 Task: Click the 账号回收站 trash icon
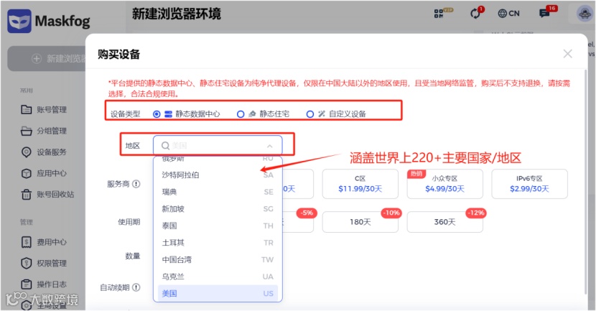pos(27,194)
